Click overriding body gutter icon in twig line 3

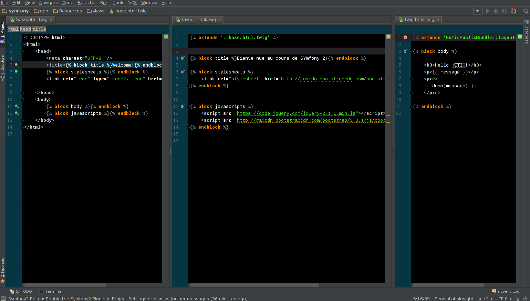pos(405,51)
